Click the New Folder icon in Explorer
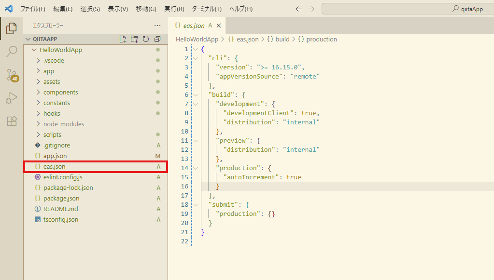Screen dimensions: 494x280 (134, 39)
